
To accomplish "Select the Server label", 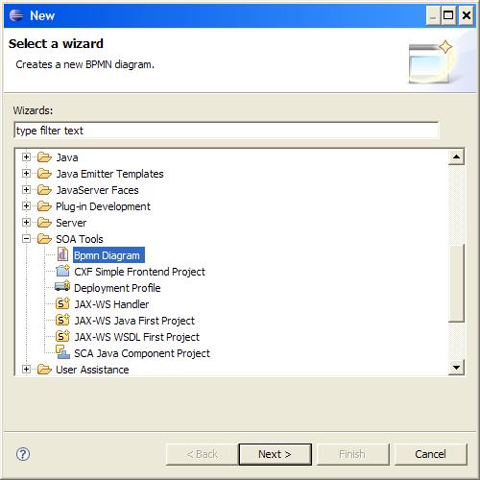I will [x=71, y=223].
